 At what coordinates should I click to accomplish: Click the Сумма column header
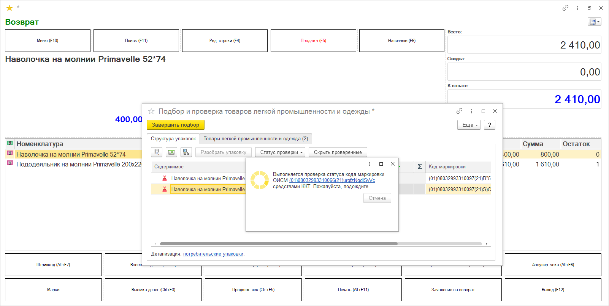pyautogui.click(x=541, y=144)
